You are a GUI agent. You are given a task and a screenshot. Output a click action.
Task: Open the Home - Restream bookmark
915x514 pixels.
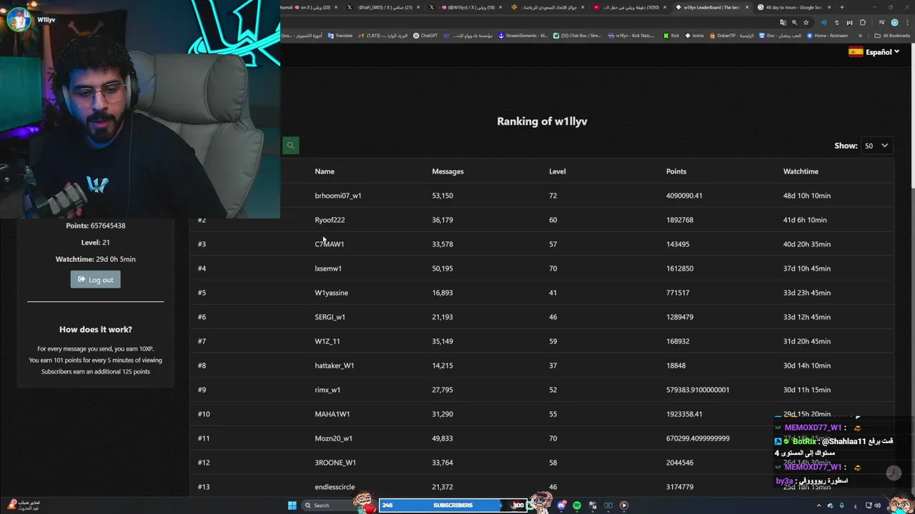(827, 36)
